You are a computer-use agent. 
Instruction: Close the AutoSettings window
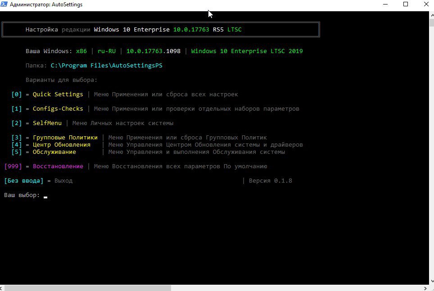(x=426, y=4)
